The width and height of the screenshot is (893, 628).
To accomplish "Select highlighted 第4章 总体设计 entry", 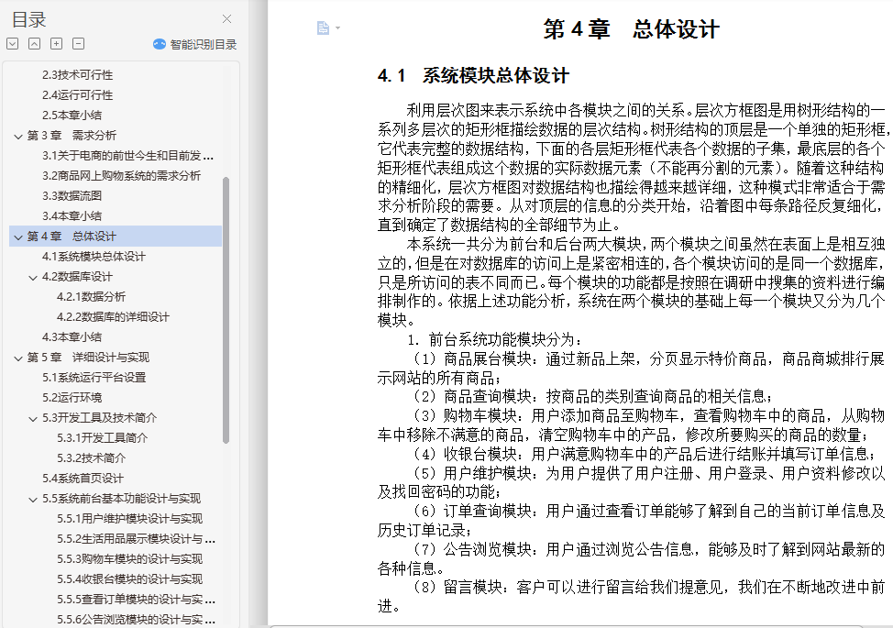I will [x=115, y=237].
